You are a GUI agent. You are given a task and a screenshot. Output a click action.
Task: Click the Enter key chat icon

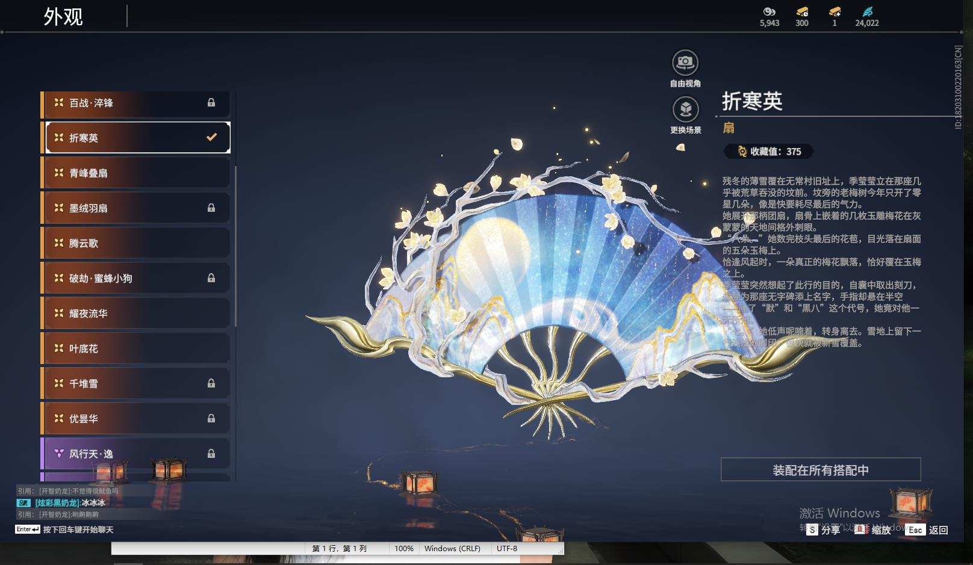click(28, 529)
